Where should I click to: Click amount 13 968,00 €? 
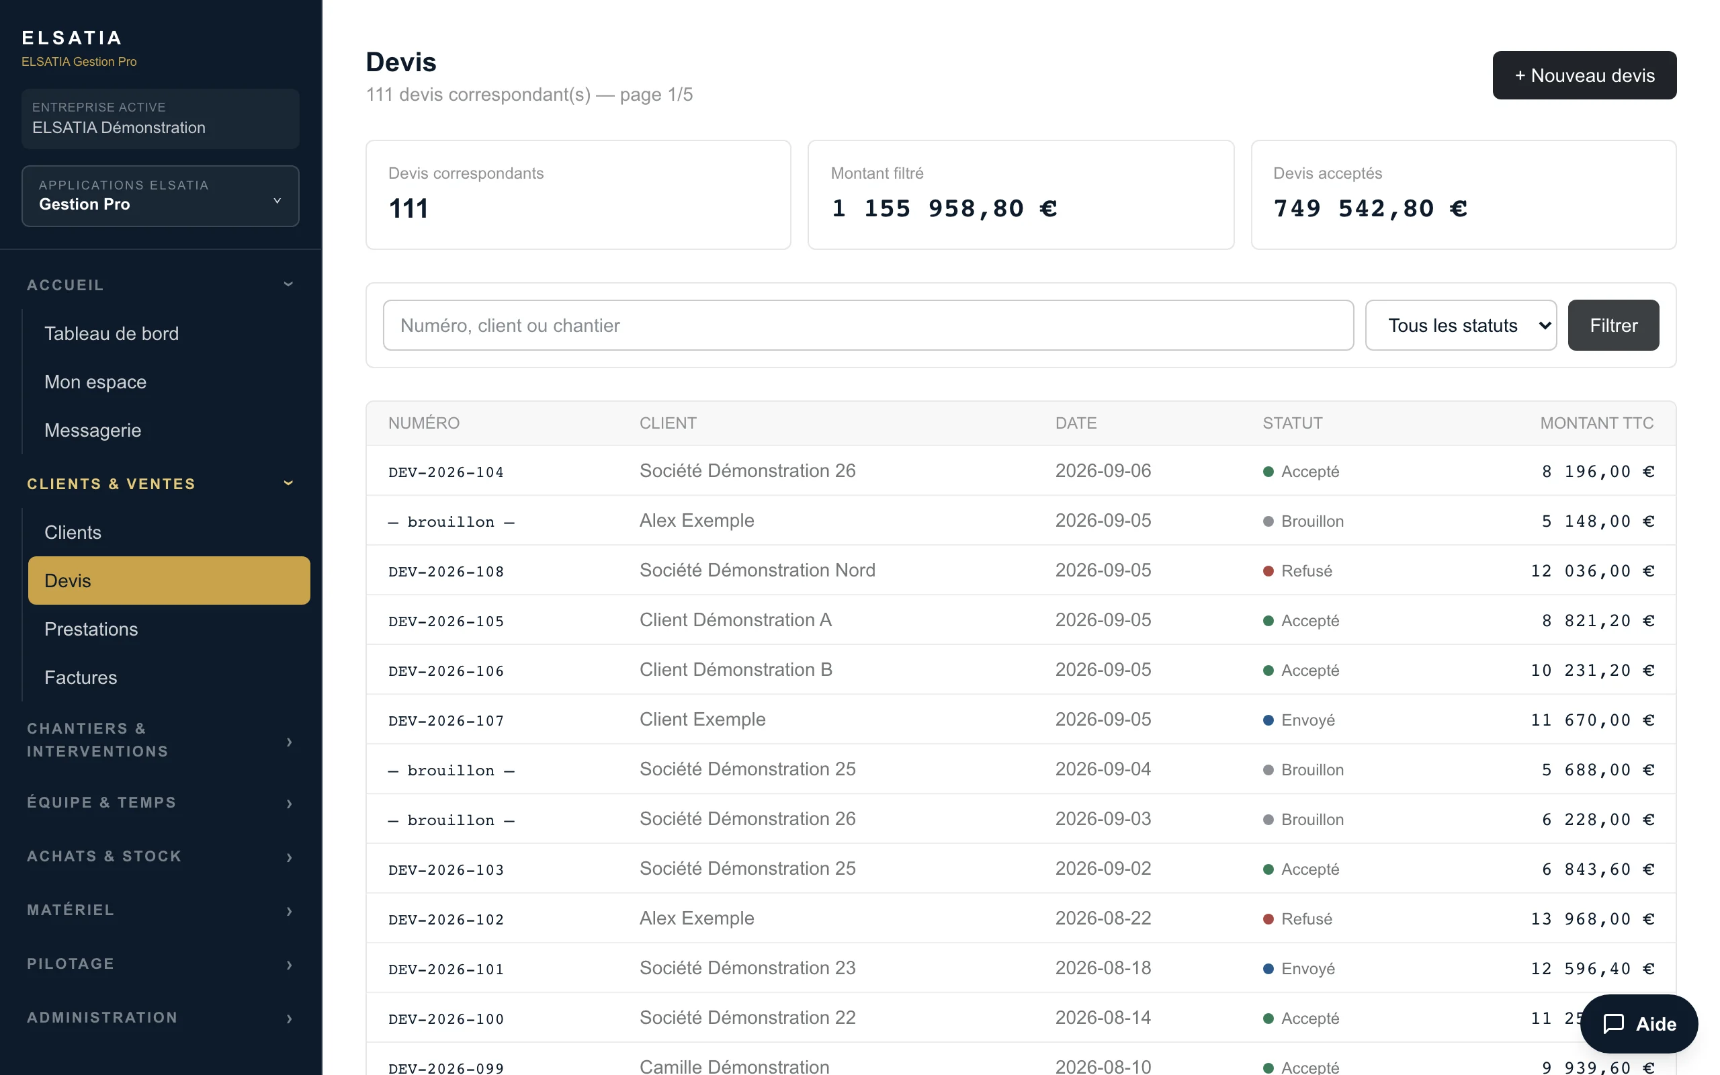[x=1592, y=919]
